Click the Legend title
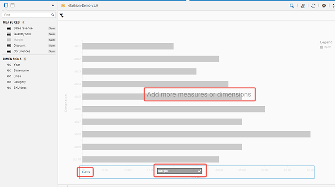335x187 pixels. pyautogui.click(x=326, y=42)
